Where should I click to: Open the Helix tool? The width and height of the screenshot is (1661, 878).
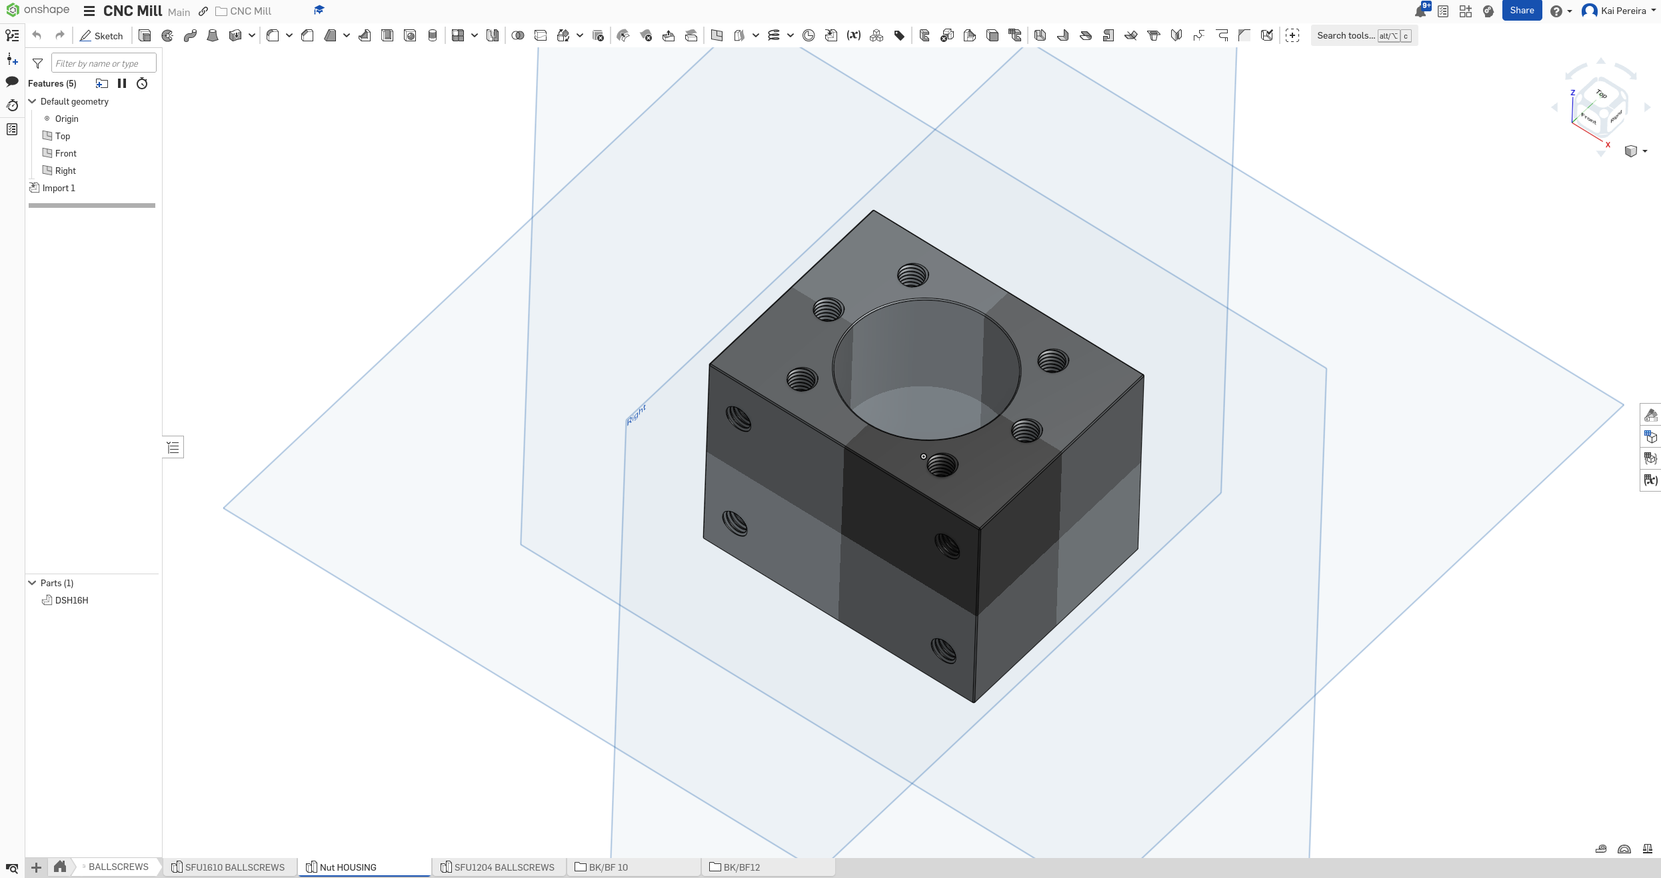[774, 35]
